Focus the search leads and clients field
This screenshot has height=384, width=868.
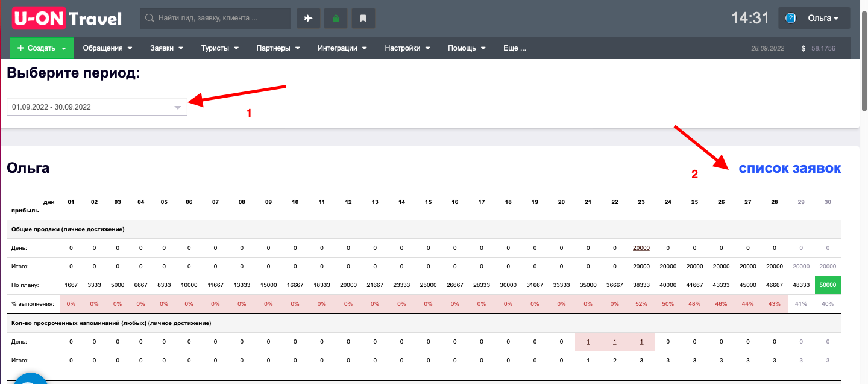(215, 18)
